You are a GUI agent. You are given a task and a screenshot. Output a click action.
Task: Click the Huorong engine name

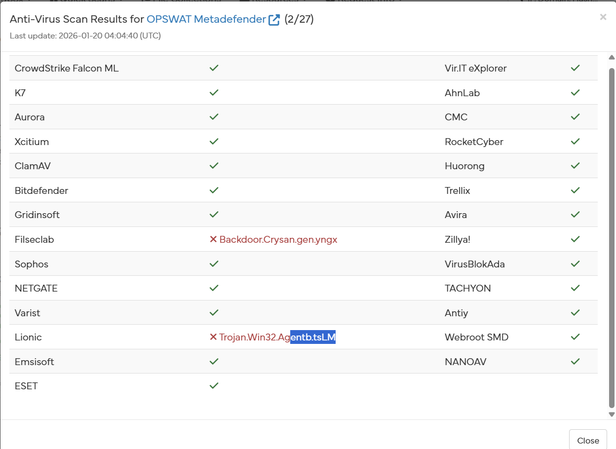[x=464, y=166]
